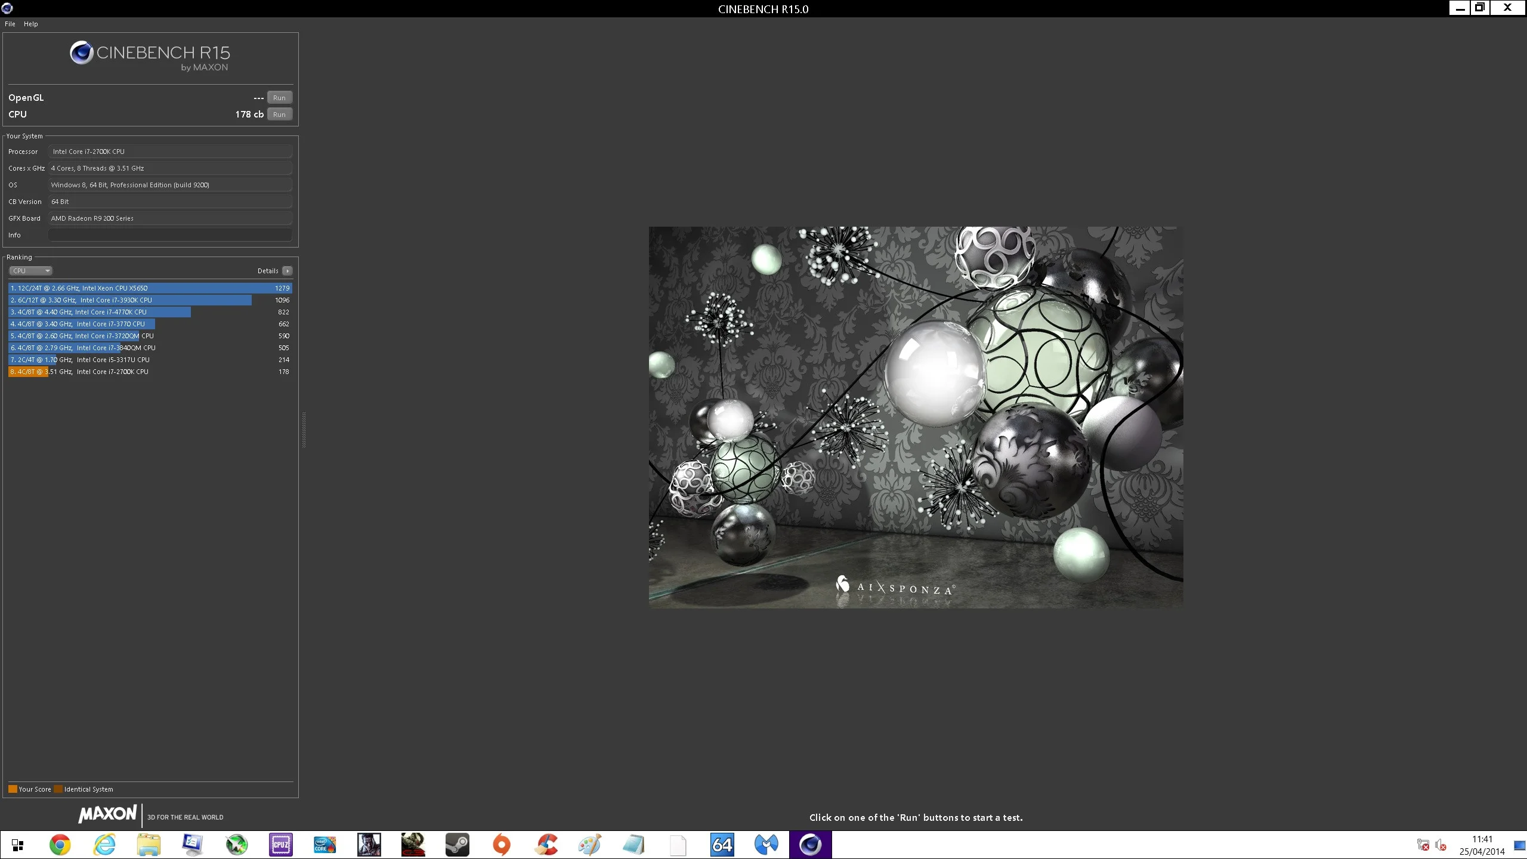Open Intel Core temperature tool on taskbar
Viewport: 1527px width, 859px height.
pos(325,845)
